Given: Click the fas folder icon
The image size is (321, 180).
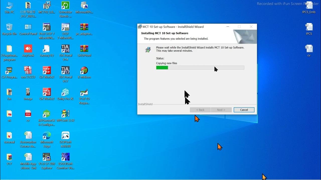Looking at the screenshot, I should click(x=9, y=94).
